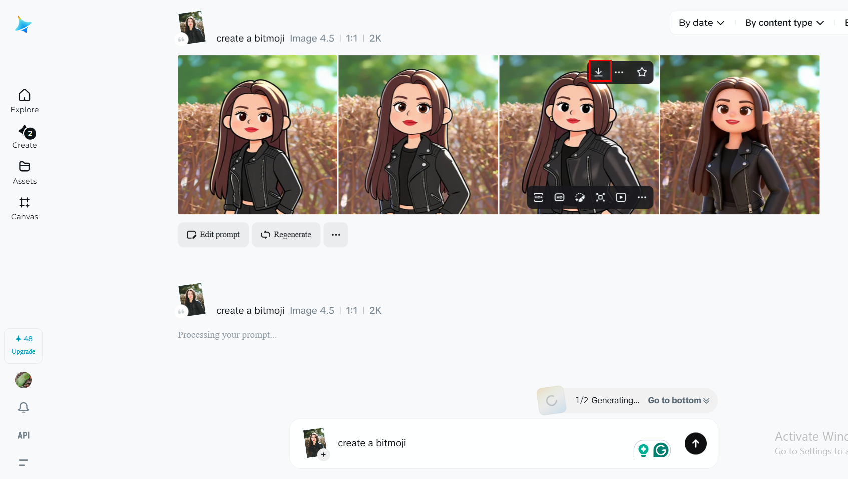
Task: Favorite the image with star icon
Action: pyautogui.click(x=642, y=72)
